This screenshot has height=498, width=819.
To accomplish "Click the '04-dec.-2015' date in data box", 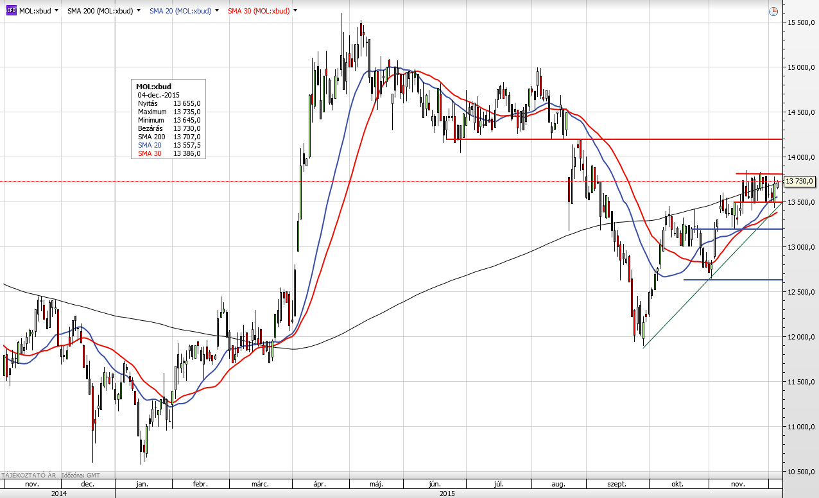I will [159, 95].
